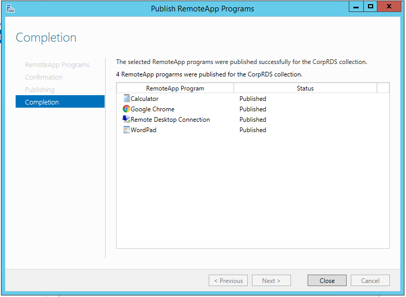Viewport: 406px width, 297px height.
Task: Select the Google Chrome row label
Action: (153, 109)
